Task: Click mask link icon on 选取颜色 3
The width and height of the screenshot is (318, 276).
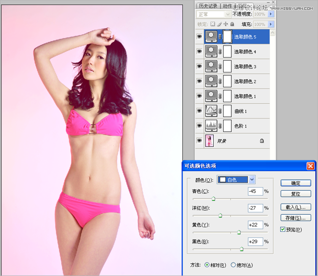Action: coord(220,67)
